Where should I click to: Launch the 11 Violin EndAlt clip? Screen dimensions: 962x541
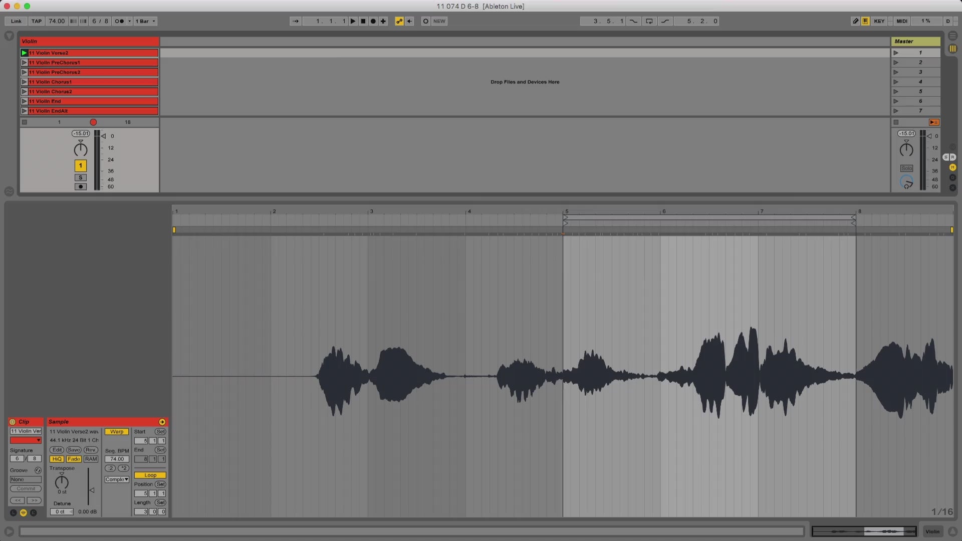pos(24,111)
